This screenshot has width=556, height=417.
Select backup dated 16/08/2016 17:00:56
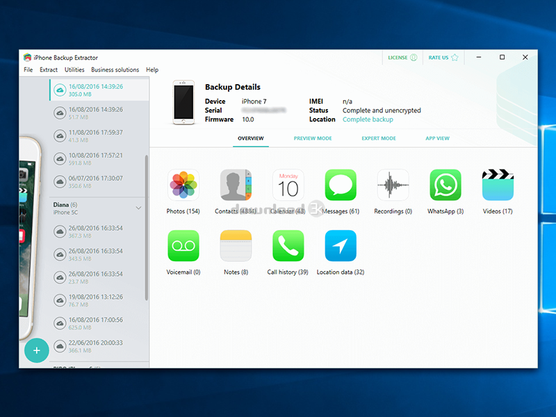pos(99,323)
